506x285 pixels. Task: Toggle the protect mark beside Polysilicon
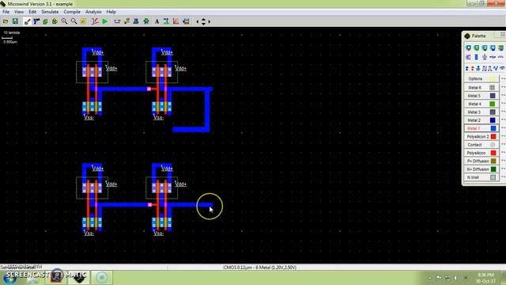coord(503,153)
